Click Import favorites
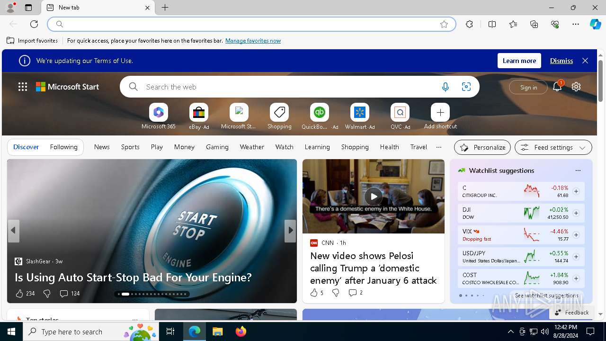 click(x=32, y=41)
